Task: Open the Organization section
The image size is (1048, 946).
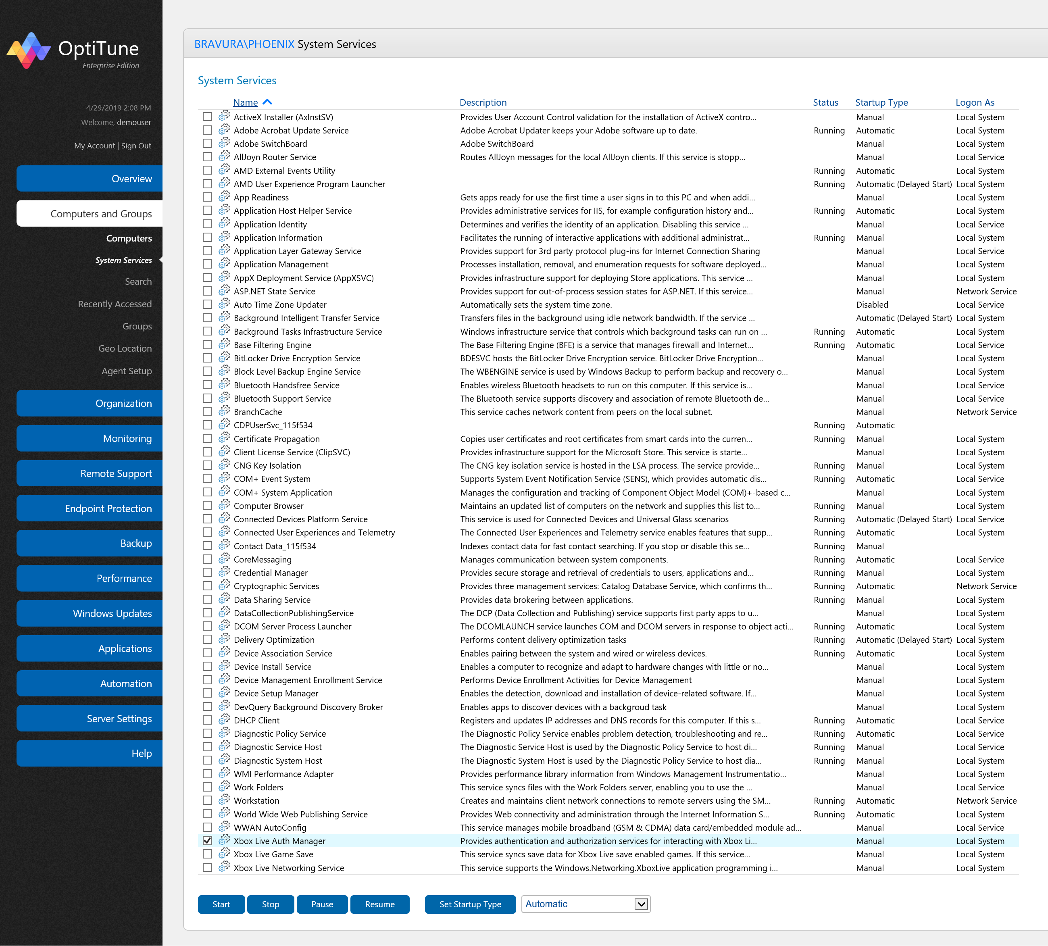Action: click(x=90, y=403)
